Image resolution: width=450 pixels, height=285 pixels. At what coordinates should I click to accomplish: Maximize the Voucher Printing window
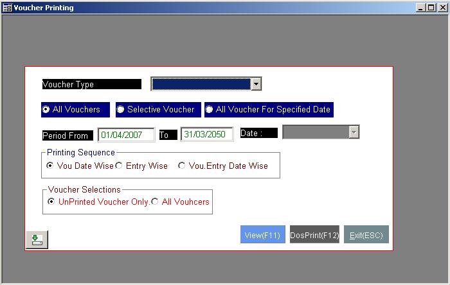(431, 8)
